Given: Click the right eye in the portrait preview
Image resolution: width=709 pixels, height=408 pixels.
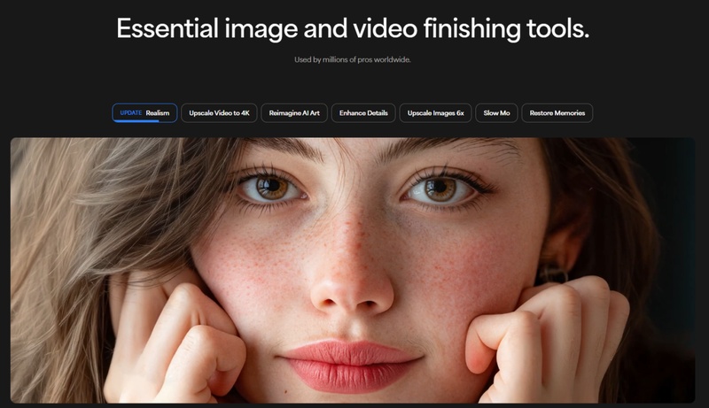Looking at the screenshot, I should point(440,189).
